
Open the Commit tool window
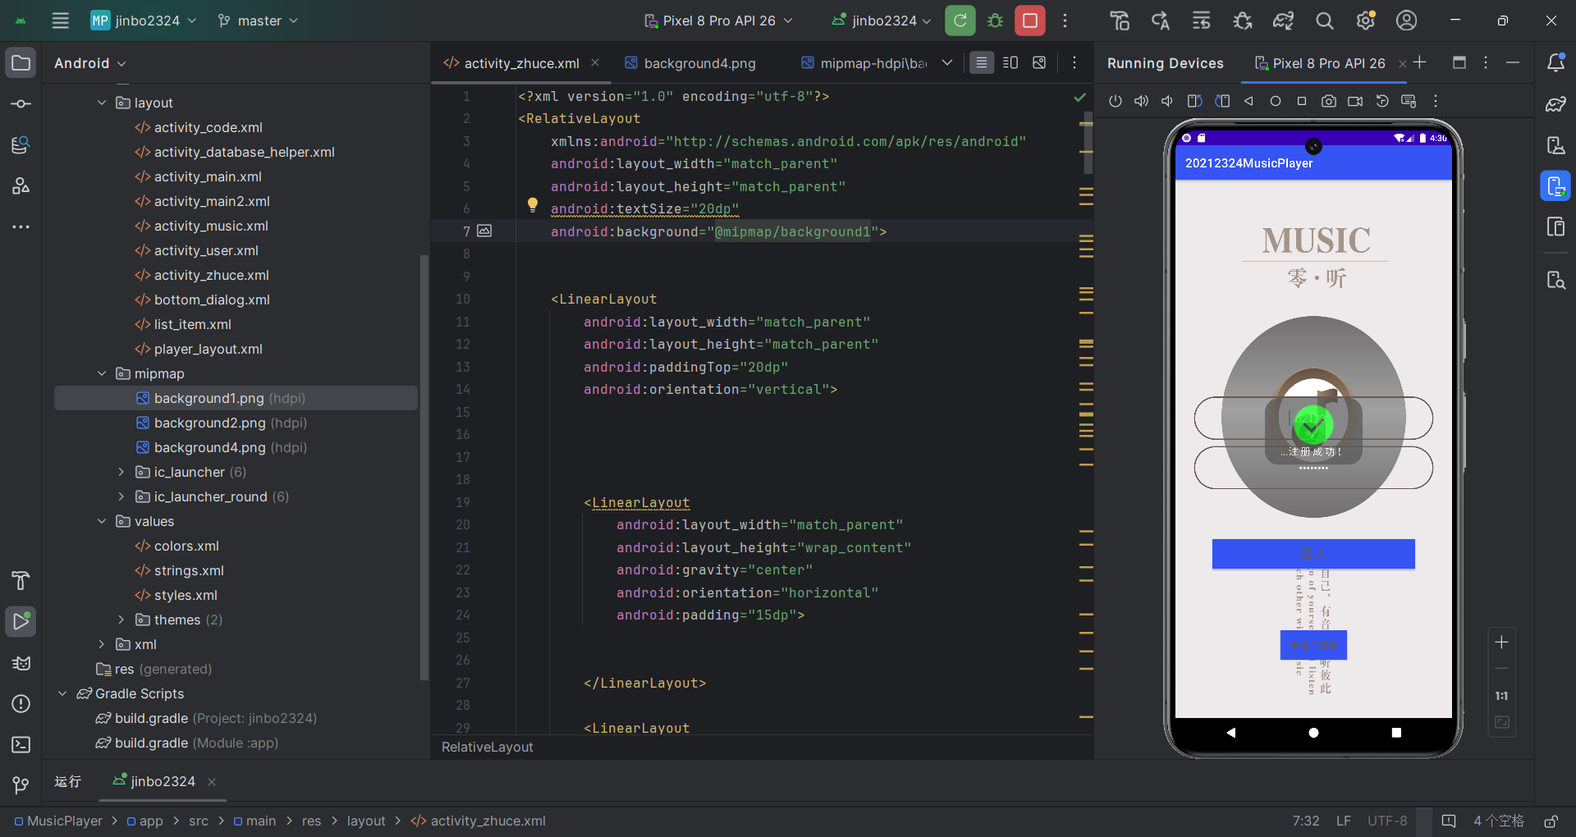pyautogui.click(x=21, y=104)
